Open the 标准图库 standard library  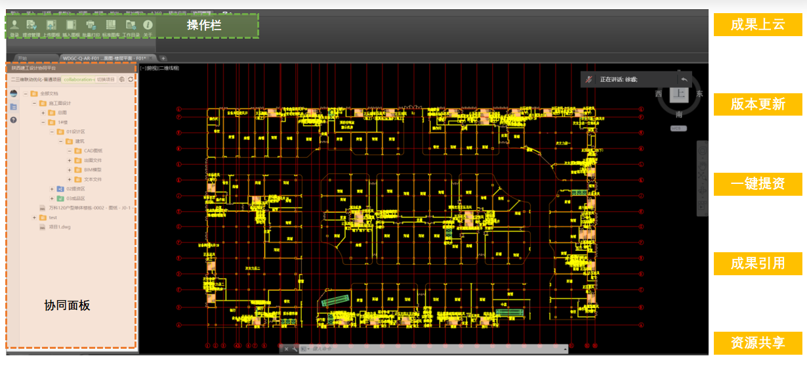tap(111, 26)
